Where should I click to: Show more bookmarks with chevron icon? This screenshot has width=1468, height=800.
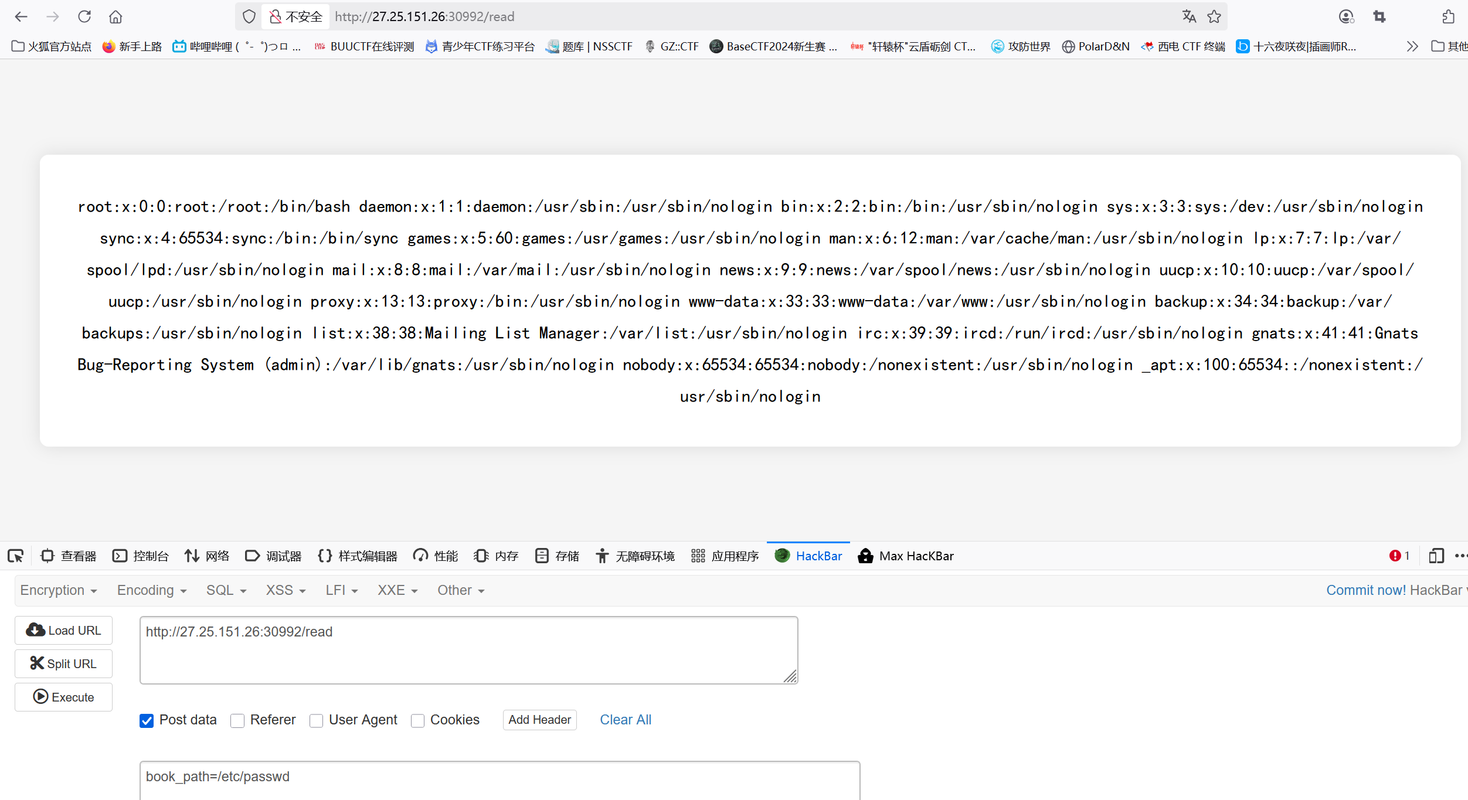[x=1412, y=46]
